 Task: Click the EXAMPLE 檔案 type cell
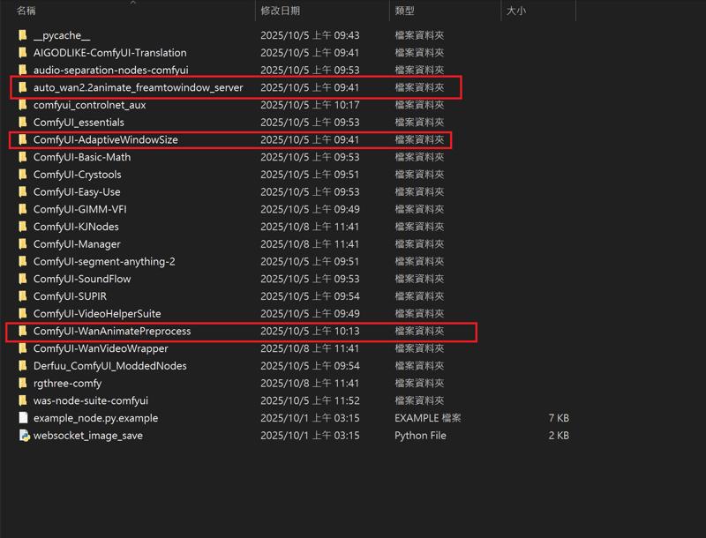[x=428, y=418]
